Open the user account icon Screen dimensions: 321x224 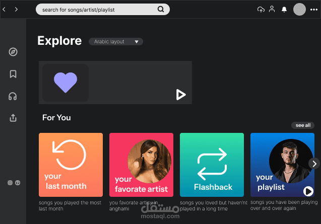pos(272,9)
